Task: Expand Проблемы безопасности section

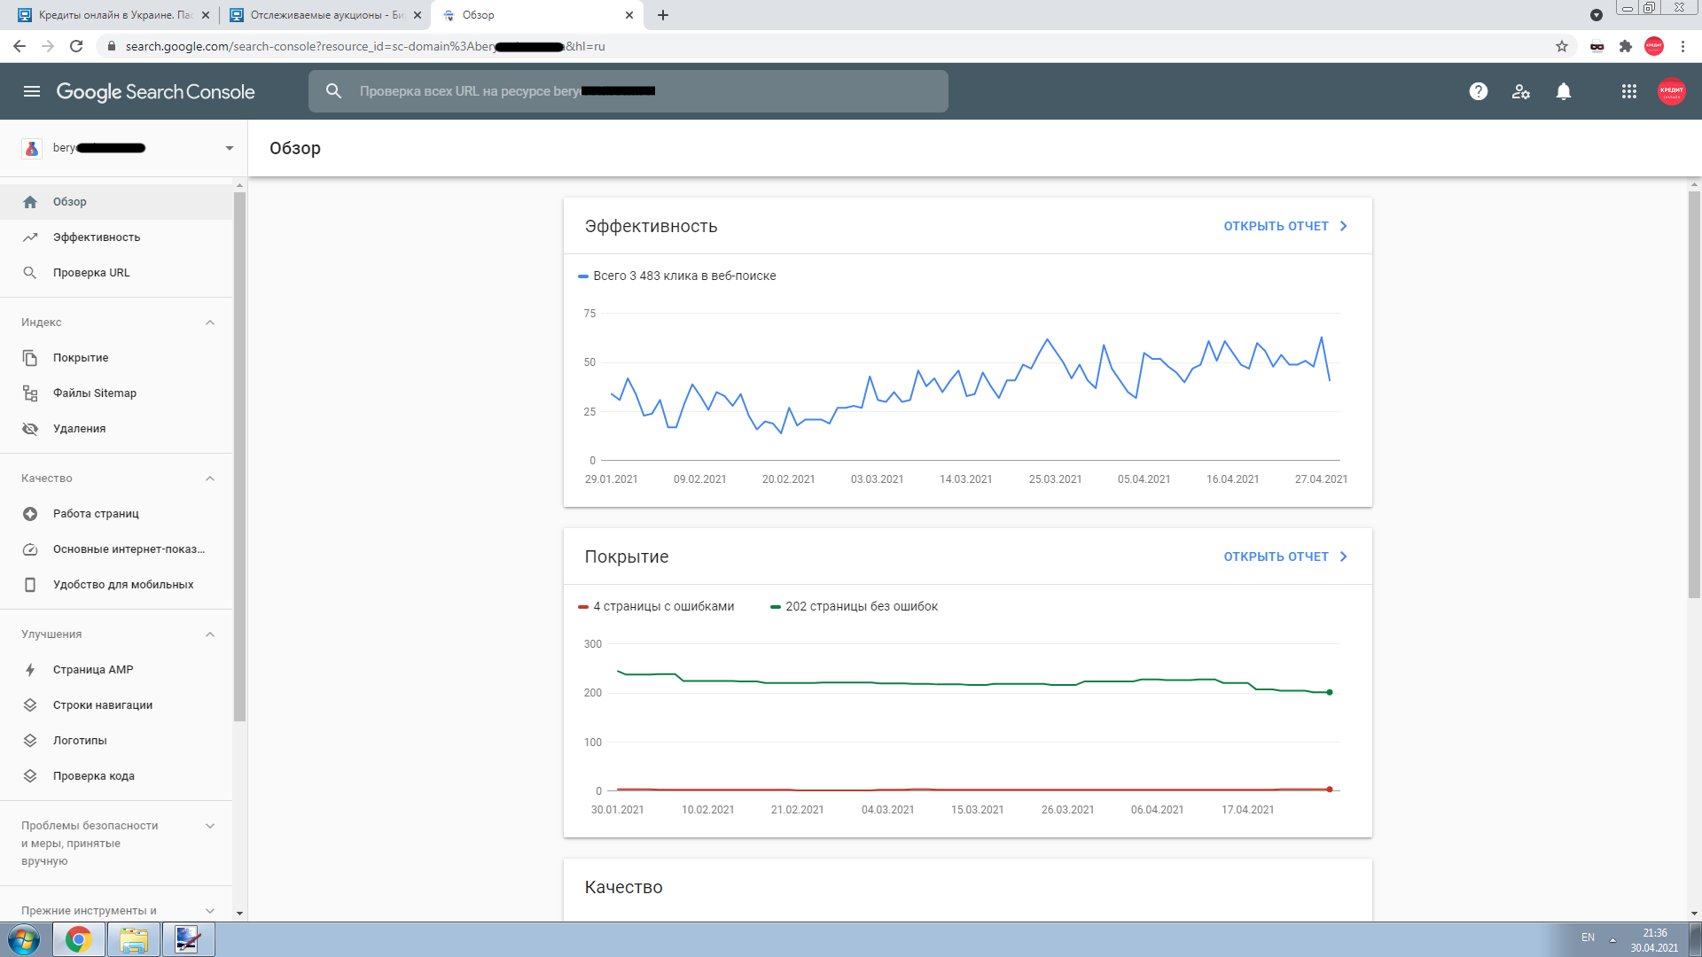Action: (x=210, y=826)
